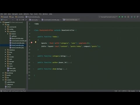Close the PostsController.php tab
The image size is (140, 105).
tap(78, 20)
